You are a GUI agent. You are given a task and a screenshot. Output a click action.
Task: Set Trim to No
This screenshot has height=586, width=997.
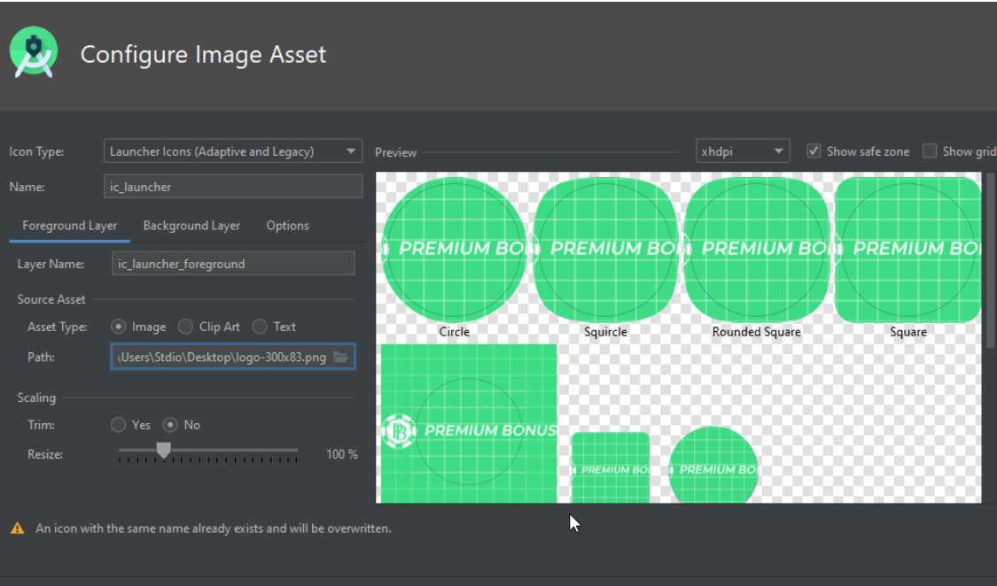pyautogui.click(x=170, y=425)
